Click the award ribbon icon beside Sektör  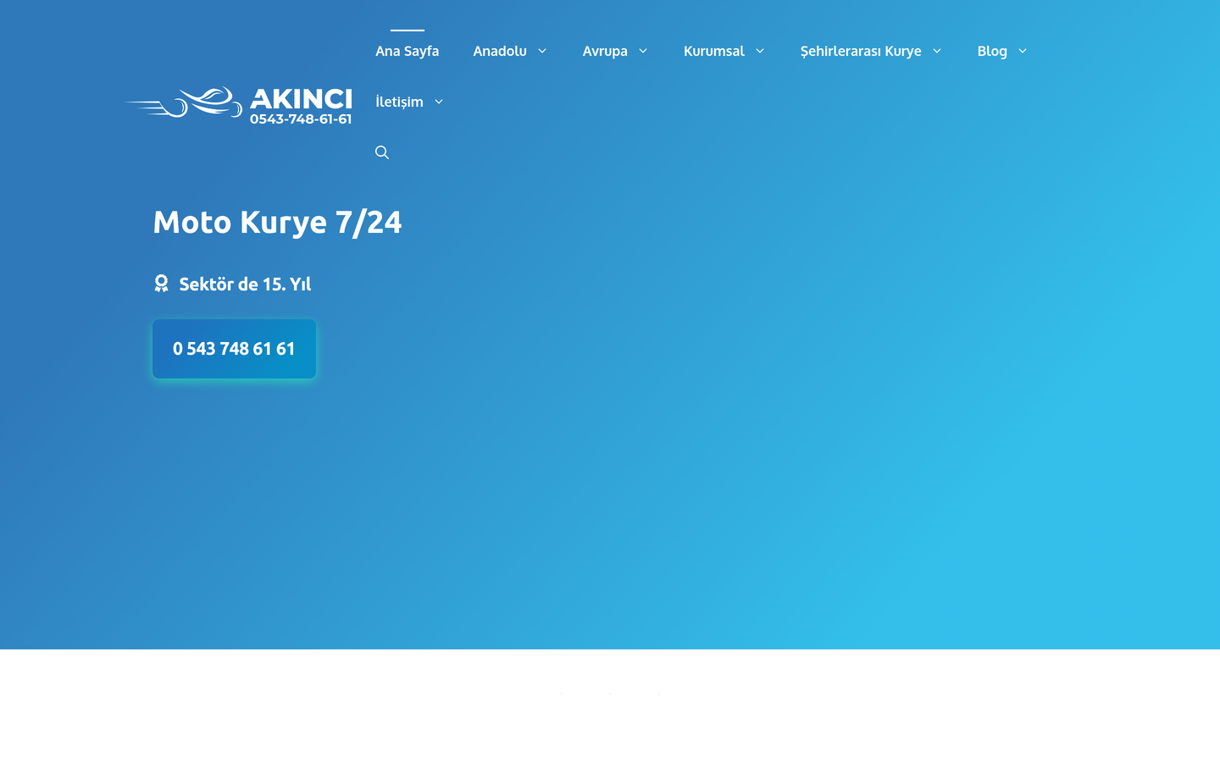point(161,284)
